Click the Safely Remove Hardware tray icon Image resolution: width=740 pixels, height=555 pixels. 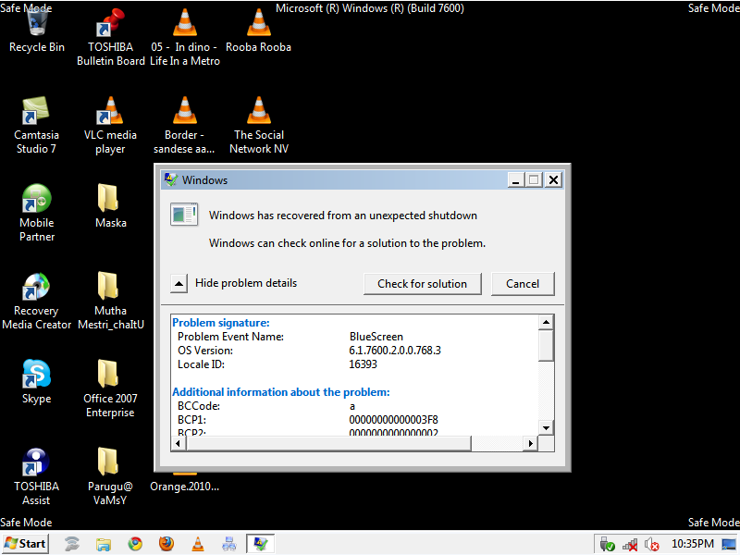coord(608,544)
